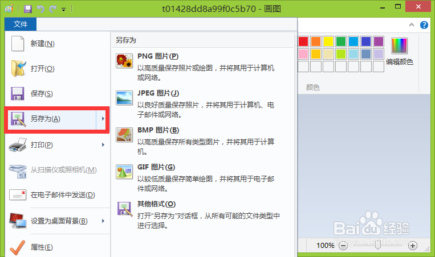
Task: Zoom in with the plus button
Action: [413, 246]
